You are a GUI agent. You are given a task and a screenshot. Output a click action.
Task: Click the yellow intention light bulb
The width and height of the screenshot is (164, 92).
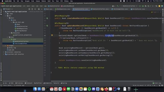[52, 35]
